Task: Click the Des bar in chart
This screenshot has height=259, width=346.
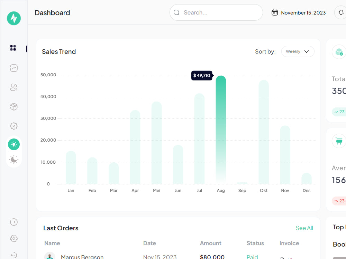Action: [x=306, y=179]
